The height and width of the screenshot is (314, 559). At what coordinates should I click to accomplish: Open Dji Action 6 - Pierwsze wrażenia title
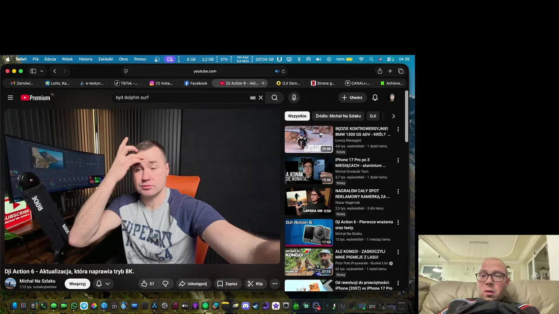[364, 225]
